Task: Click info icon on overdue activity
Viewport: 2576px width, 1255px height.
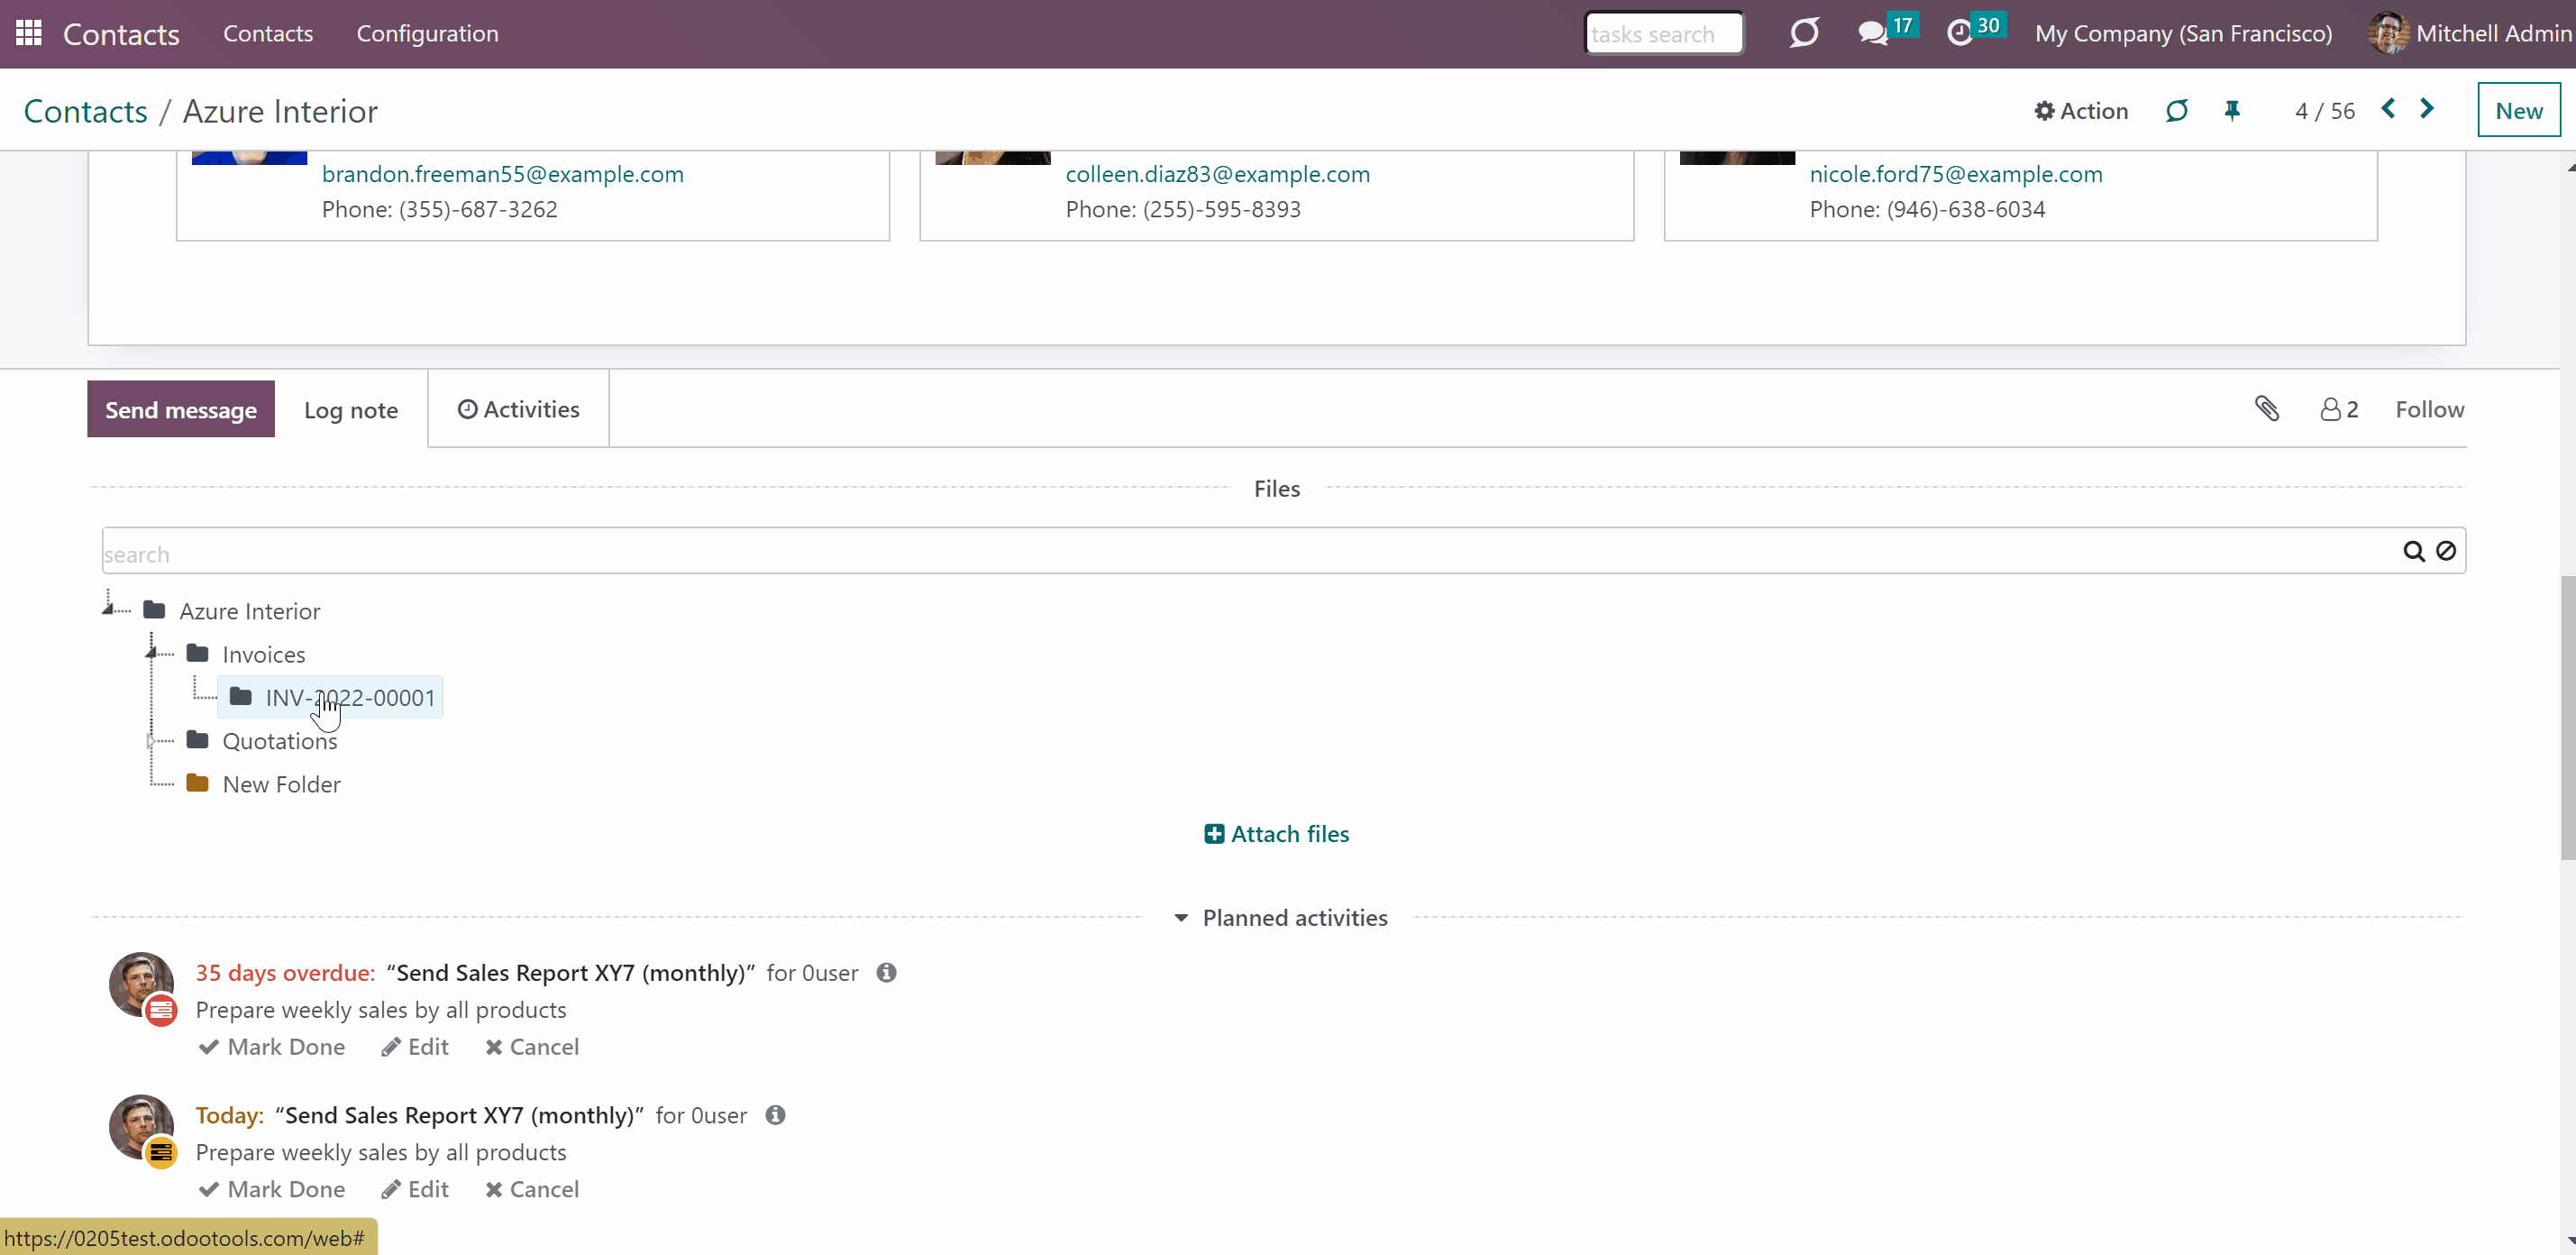Action: point(886,972)
